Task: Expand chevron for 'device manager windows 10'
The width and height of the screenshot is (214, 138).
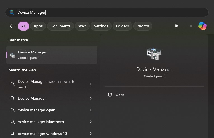Action: (x=91, y=134)
